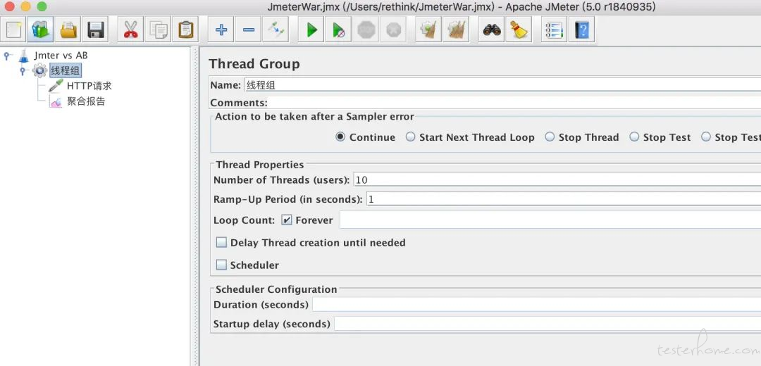
Task: Start the test with green play icon
Action: coord(311,30)
